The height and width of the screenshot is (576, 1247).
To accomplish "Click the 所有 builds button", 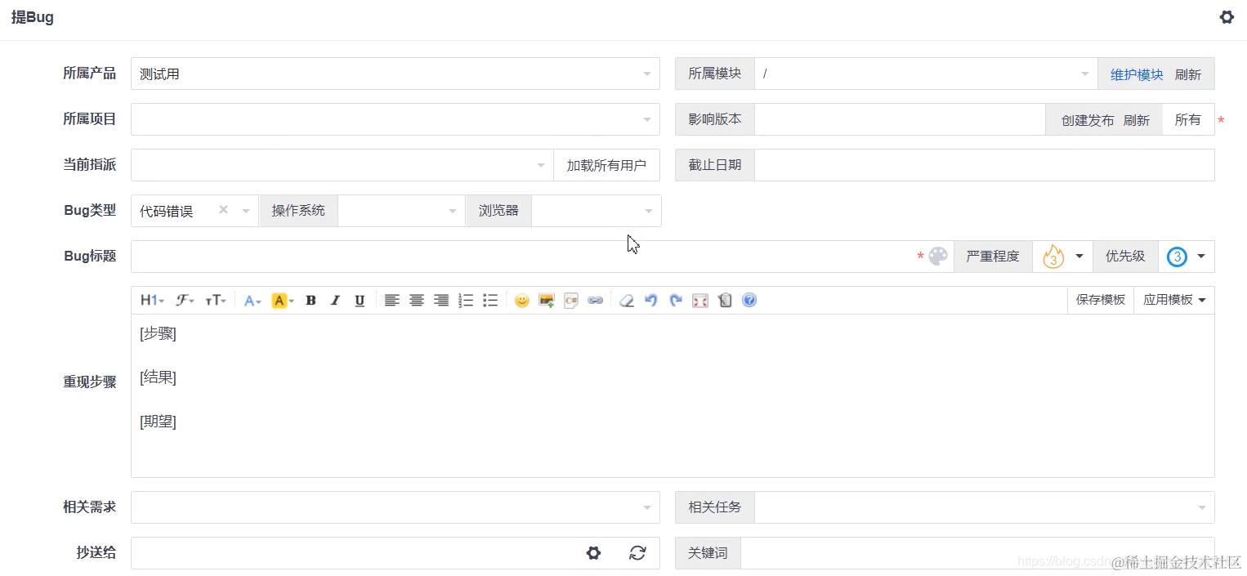I will [x=1188, y=119].
